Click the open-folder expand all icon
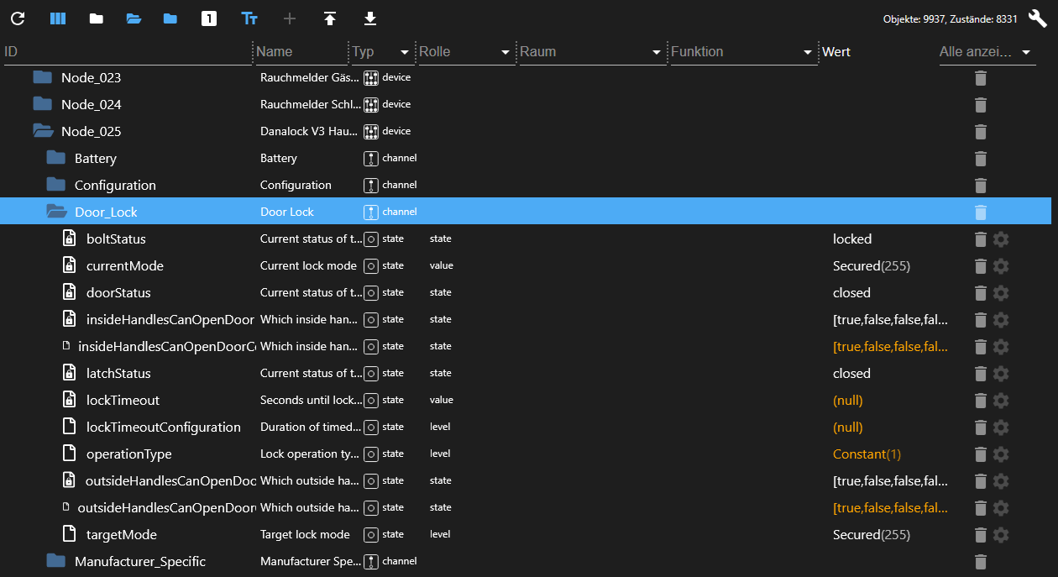 pos(134,18)
